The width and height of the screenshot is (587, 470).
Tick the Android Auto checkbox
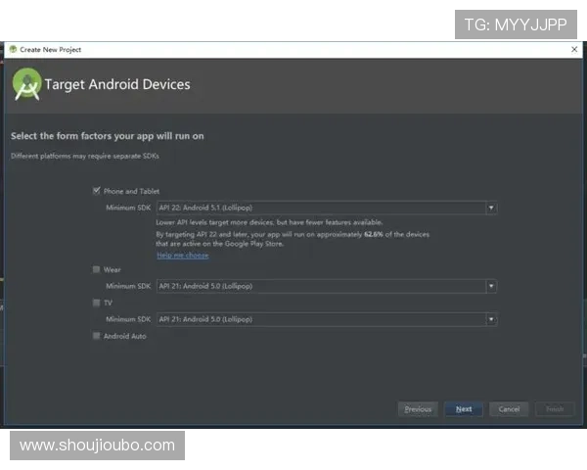click(x=96, y=336)
